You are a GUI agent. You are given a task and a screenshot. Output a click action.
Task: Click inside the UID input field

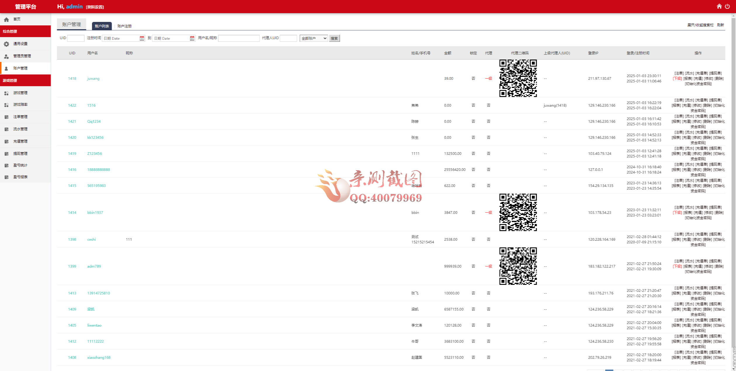[x=75, y=38]
